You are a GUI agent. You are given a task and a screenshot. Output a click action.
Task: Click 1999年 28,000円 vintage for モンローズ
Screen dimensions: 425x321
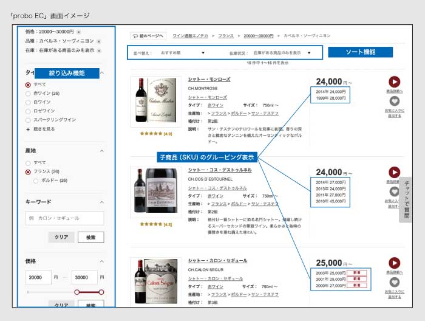[331, 98]
